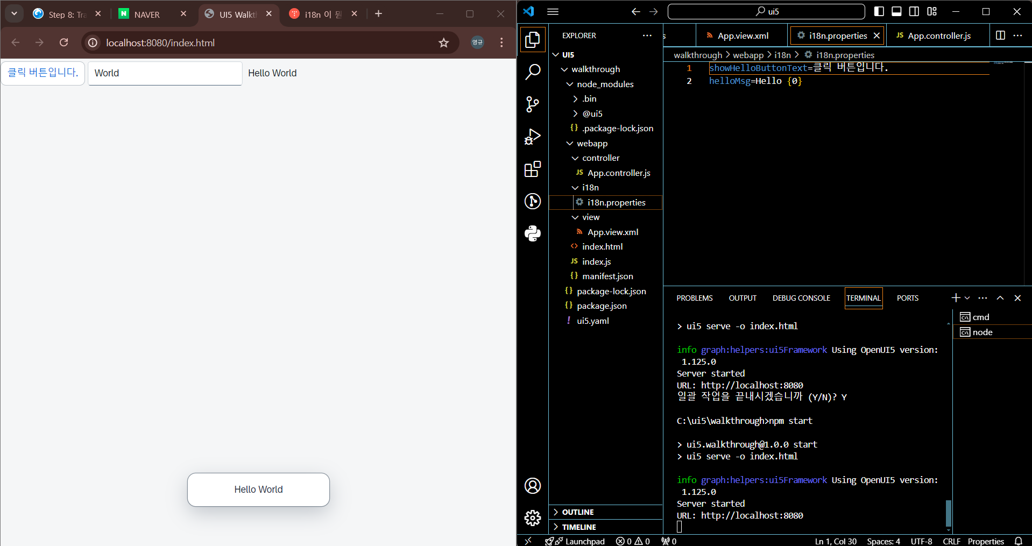
Task: Click the Launchpad status bar item
Action: tap(575, 541)
